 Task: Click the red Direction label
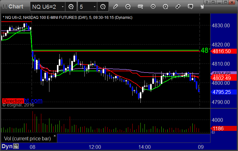[x=13, y=101]
